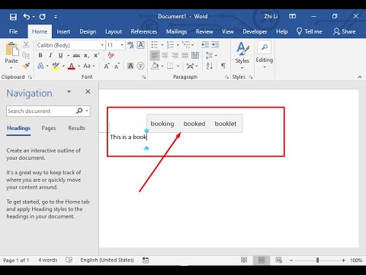Open the File menu
The height and width of the screenshot is (275, 366).
pos(13,31)
